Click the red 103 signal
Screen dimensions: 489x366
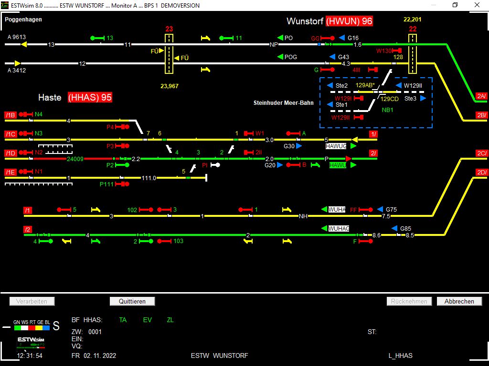pyautogui.click(x=164, y=241)
